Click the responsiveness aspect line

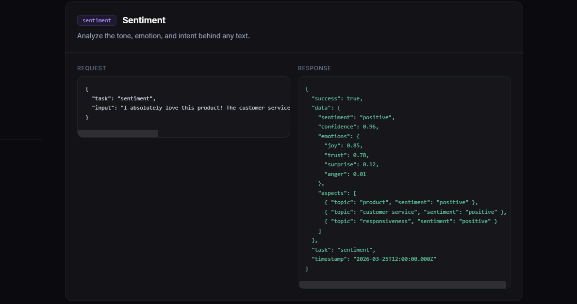(x=411, y=221)
